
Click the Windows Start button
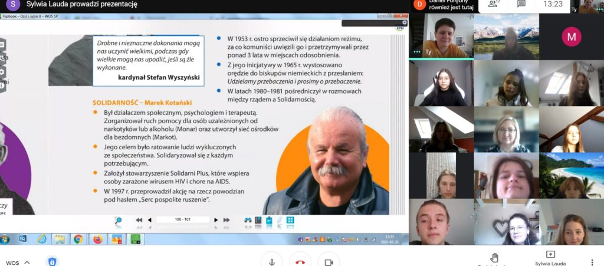[4, 239]
